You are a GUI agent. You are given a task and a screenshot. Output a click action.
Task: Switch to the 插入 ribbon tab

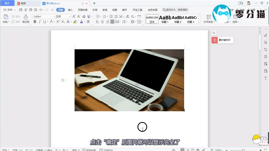pos(70,10)
